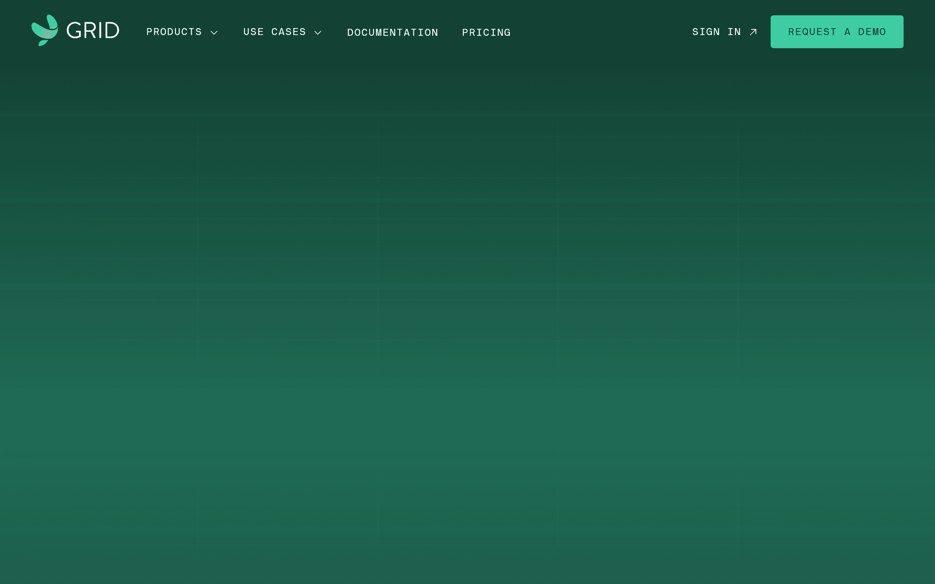
Task: Click the empty green hero background area
Action: click(x=467, y=309)
